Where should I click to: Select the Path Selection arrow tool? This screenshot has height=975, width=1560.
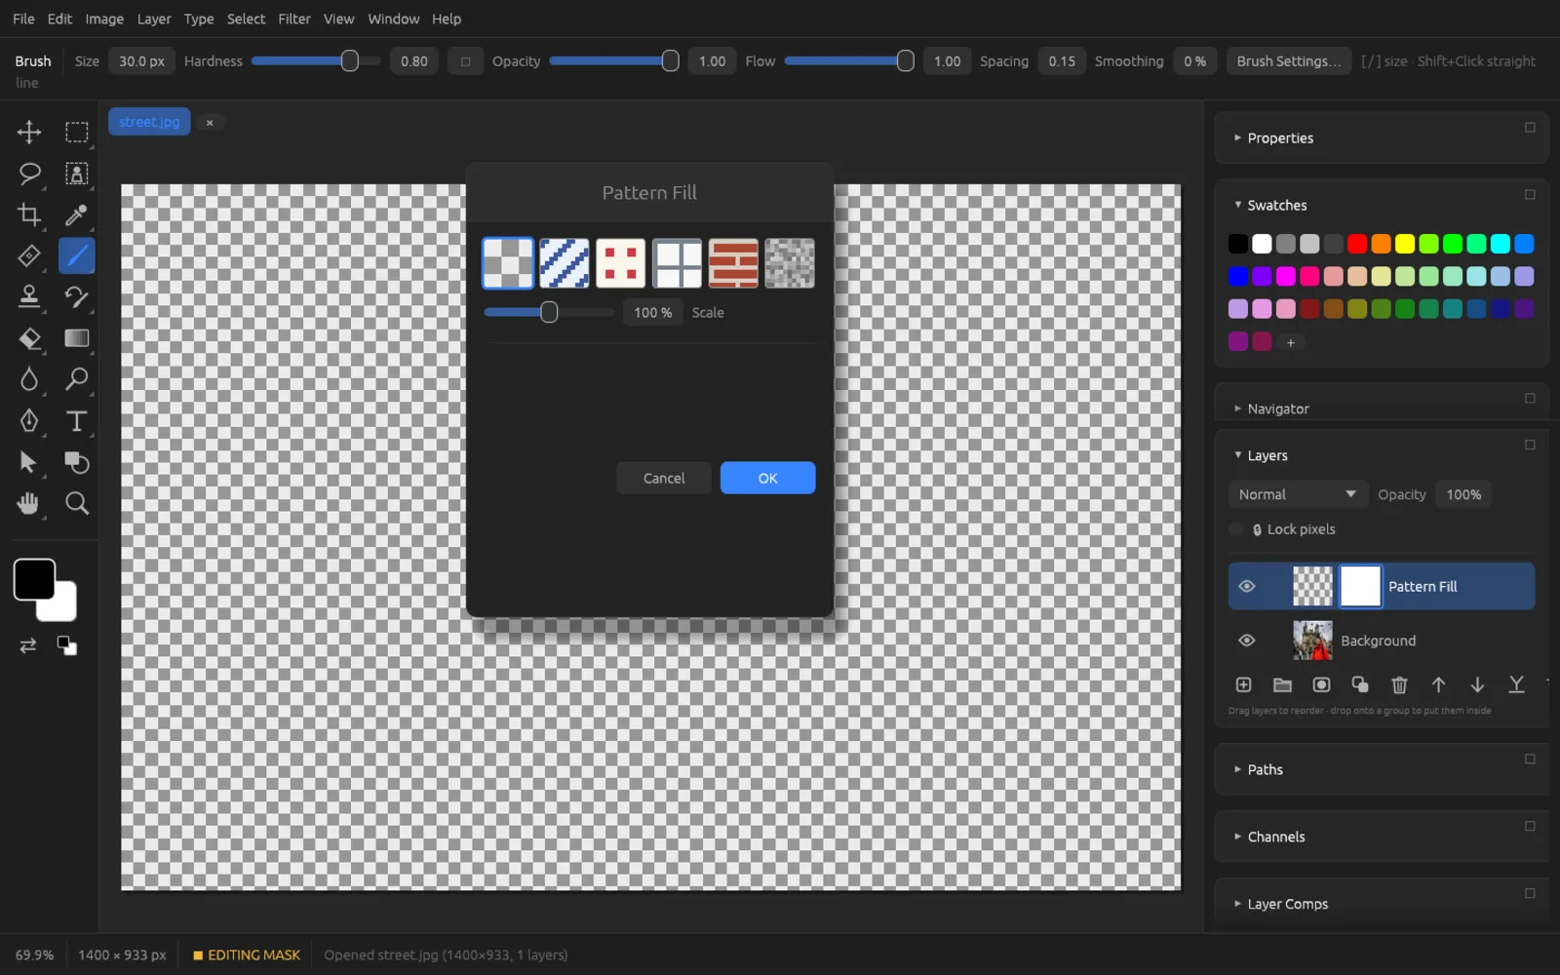(x=29, y=462)
